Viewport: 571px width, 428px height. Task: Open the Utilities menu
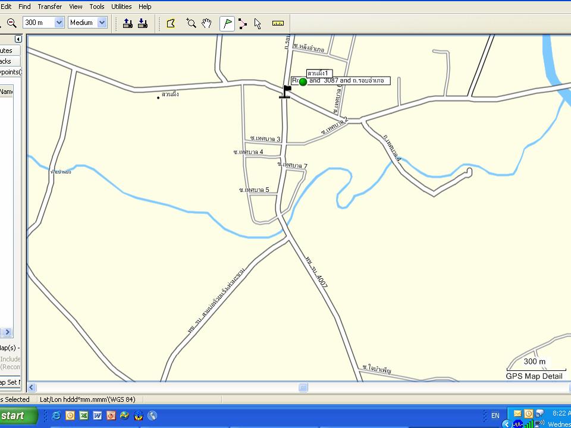[x=121, y=7]
